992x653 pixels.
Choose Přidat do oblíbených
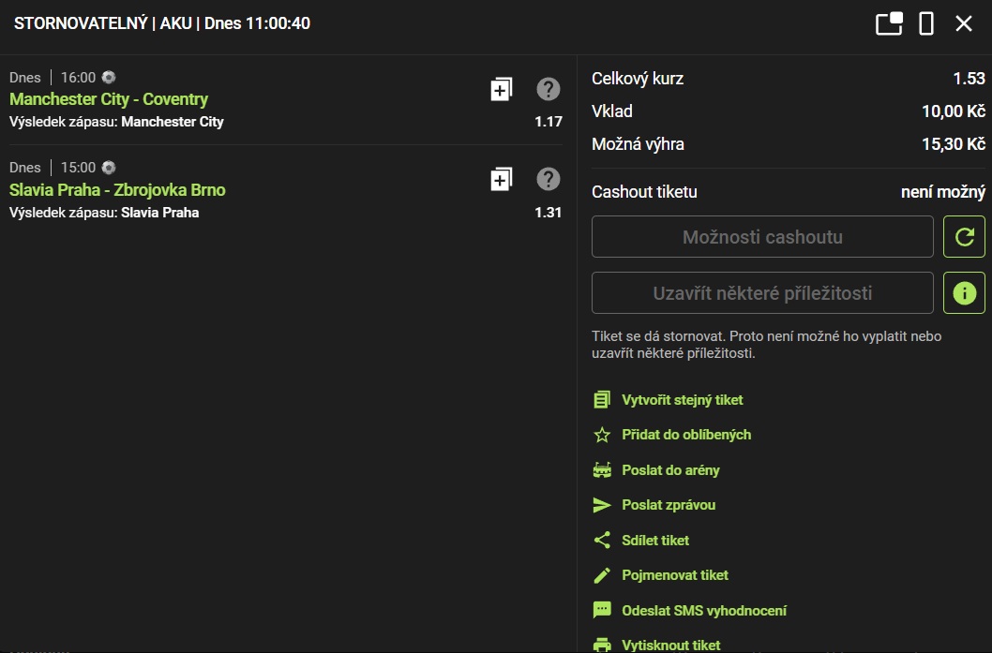[686, 435]
